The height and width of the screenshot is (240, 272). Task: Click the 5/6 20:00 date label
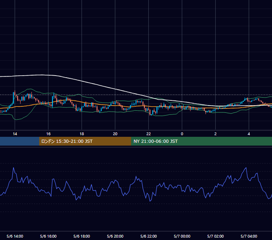pos(115,236)
